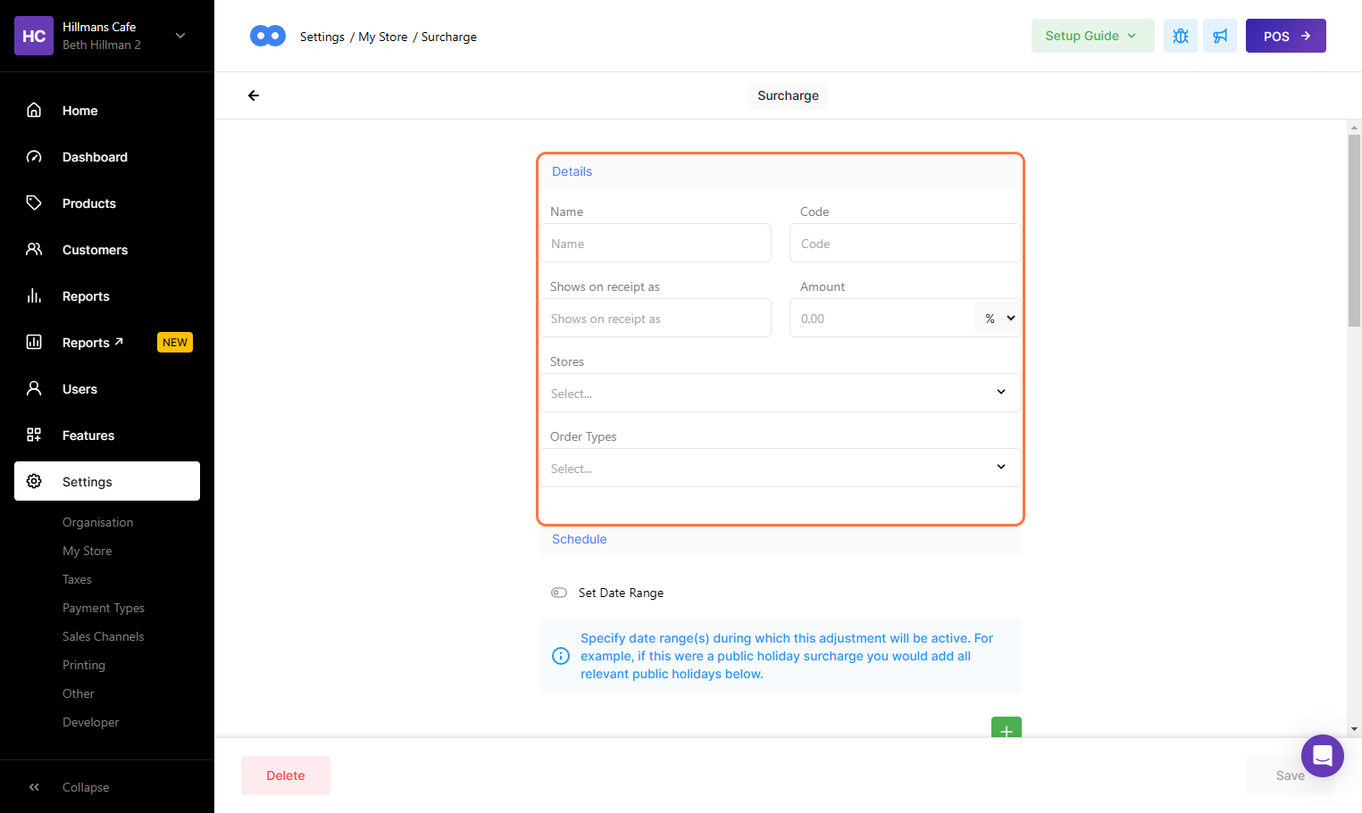
Task: Expand the Order Types dropdown
Action: click(x=780, y=468)
